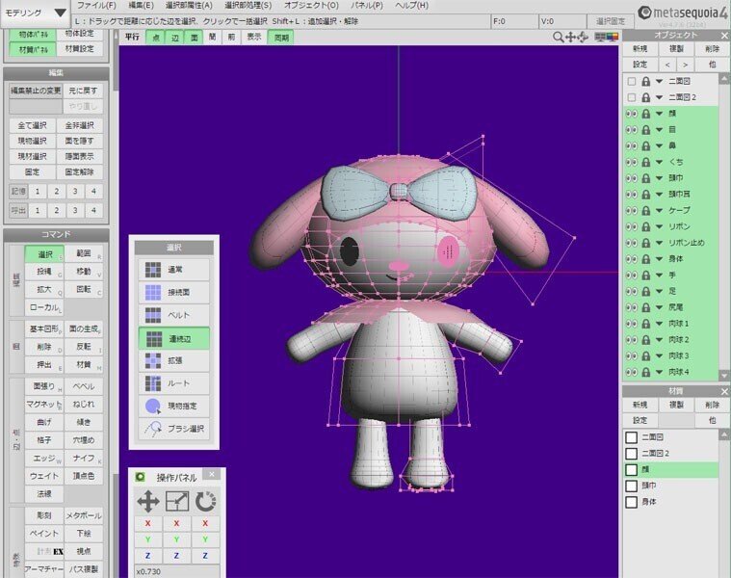The width and height of the screenshot is (731, 578).
Task: Click the blue Z under the rotate icon
Action: tap(205, 555)
